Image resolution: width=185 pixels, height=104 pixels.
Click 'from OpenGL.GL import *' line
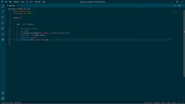[24, 13]
